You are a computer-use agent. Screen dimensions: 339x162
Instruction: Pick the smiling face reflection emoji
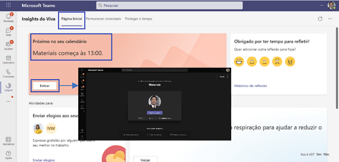tap(252, 61)
